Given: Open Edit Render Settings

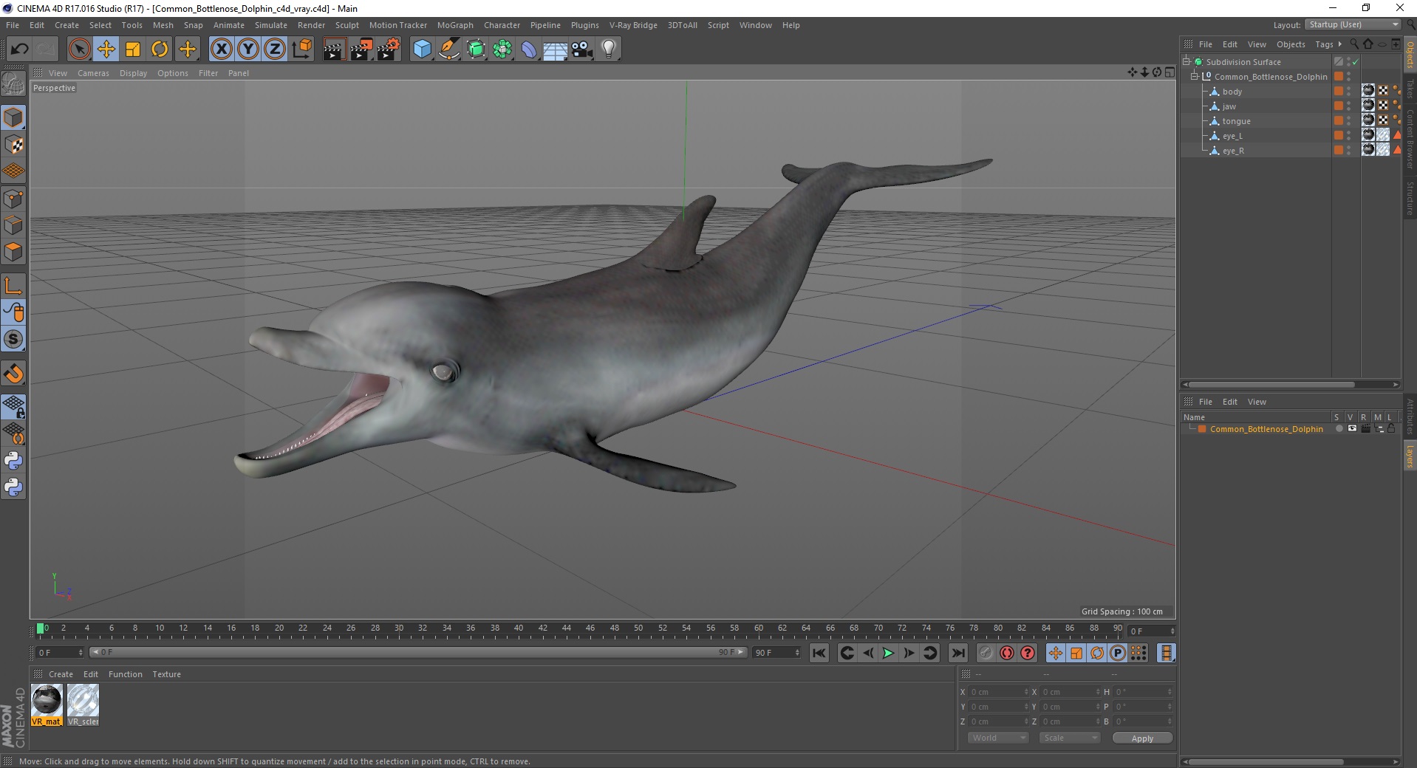Looking at the screenshot, I should click(389, 49).
